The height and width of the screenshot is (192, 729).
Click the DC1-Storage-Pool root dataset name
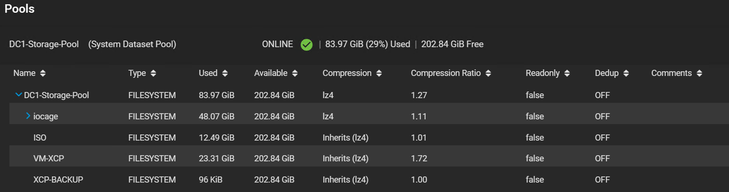click(56, 95)
